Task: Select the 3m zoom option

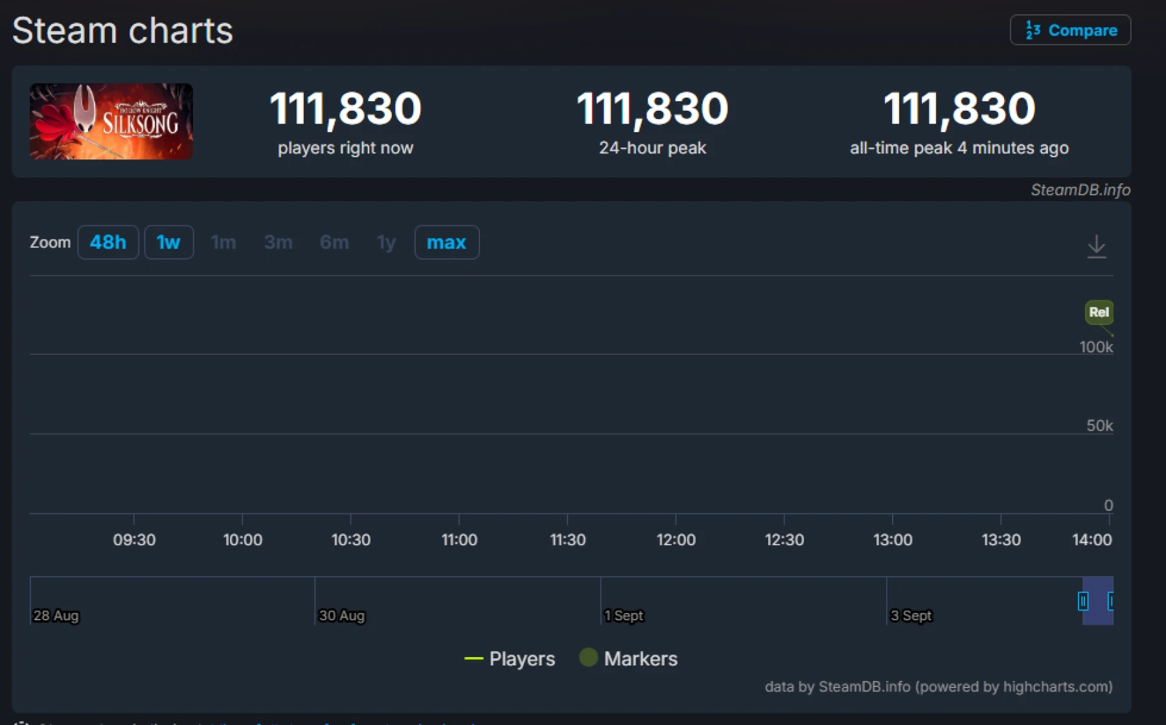Action: pyautogui.click(x=278, y=242)
